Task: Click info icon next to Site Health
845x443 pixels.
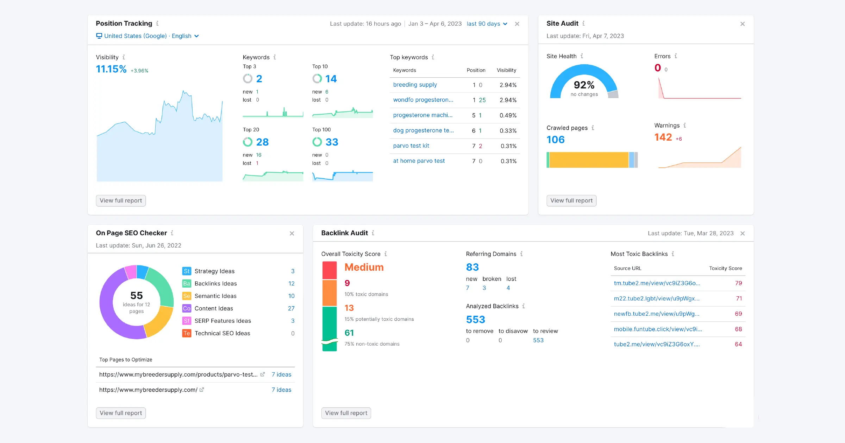Action: 582,56
